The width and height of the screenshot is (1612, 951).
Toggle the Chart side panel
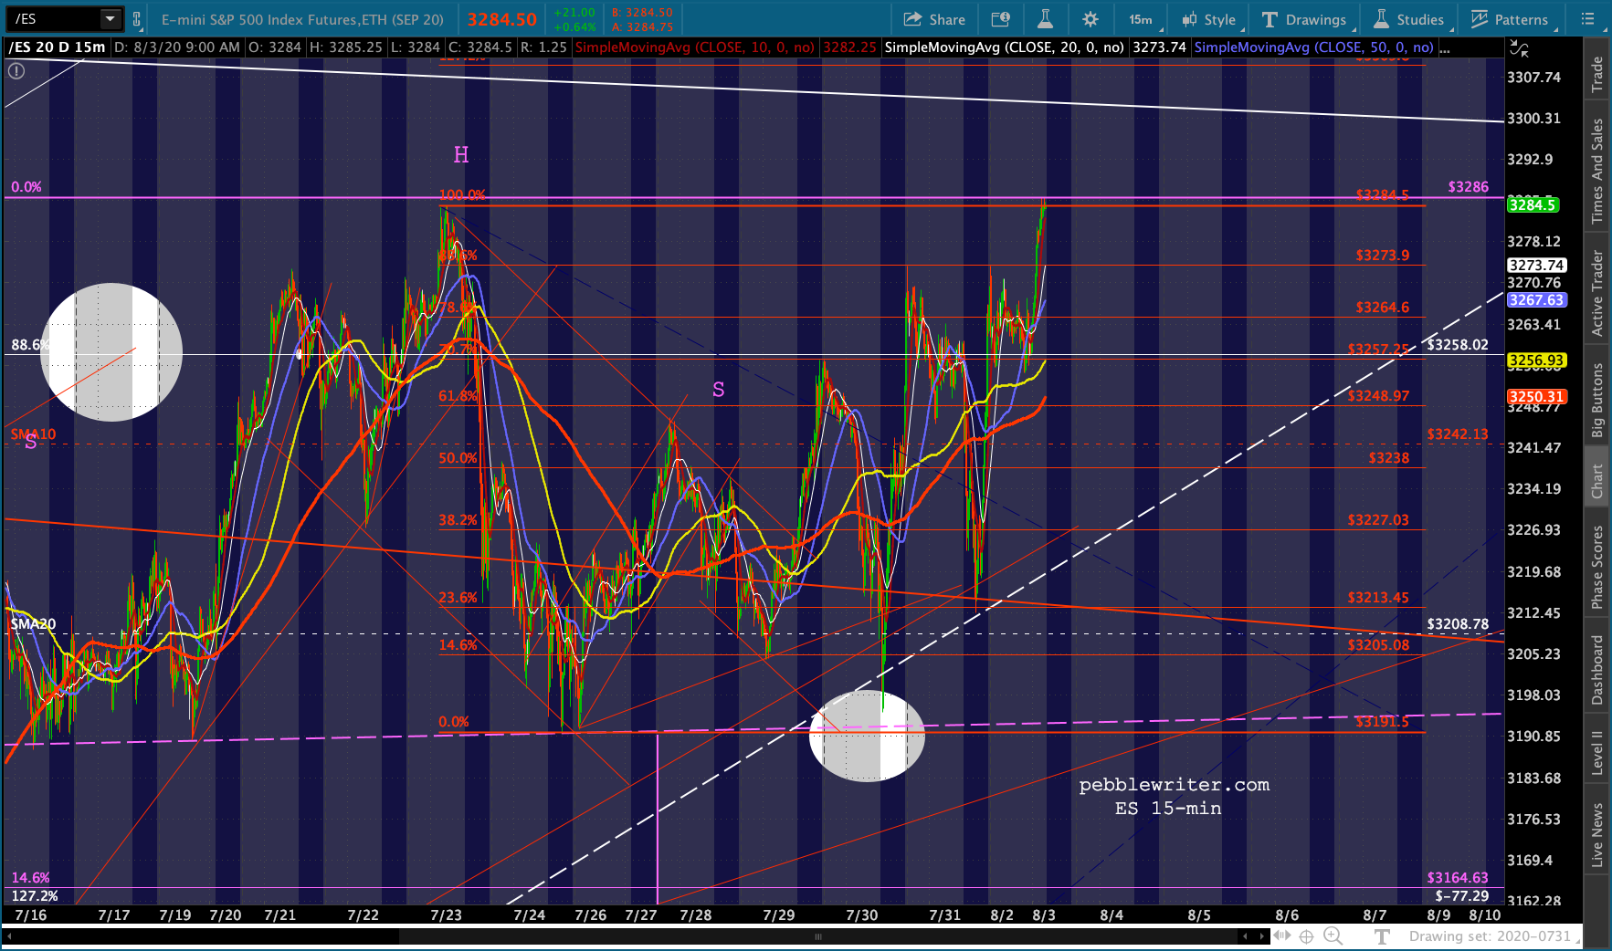point(1597,481)
